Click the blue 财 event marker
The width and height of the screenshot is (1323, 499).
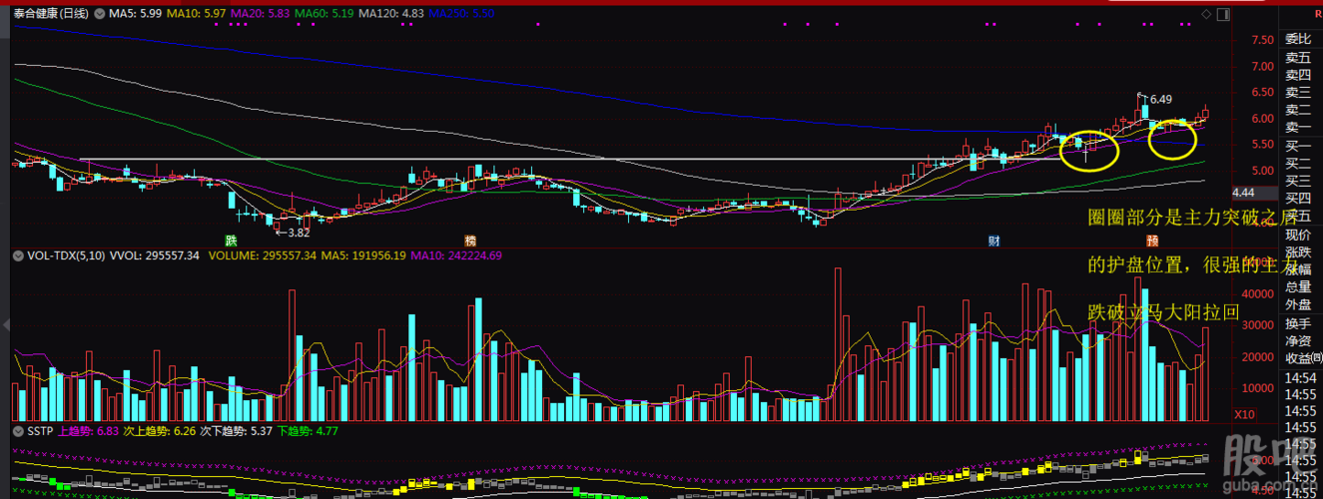tap(993, 240)
